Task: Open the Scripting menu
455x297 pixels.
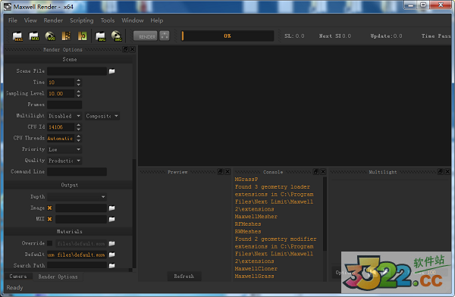Action: (x=82, y=20)
